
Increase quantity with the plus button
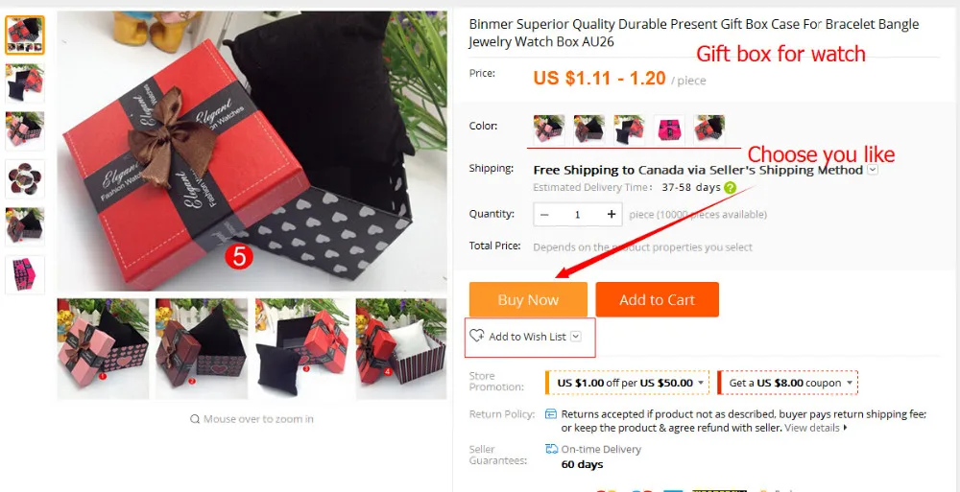pyautogui.click(x=611, y=214)
